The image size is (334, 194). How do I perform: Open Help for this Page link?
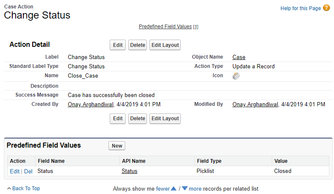301,8
